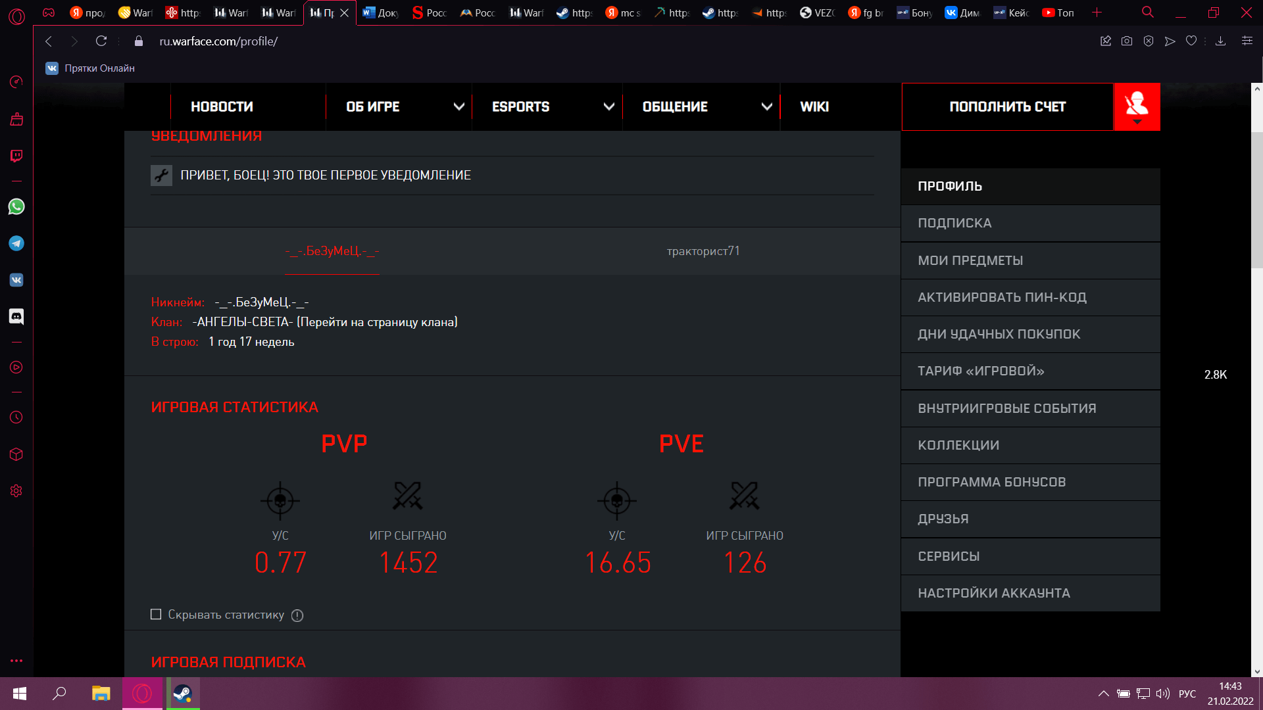Open the Прятки Онлайн bookmark

[90, 68]
